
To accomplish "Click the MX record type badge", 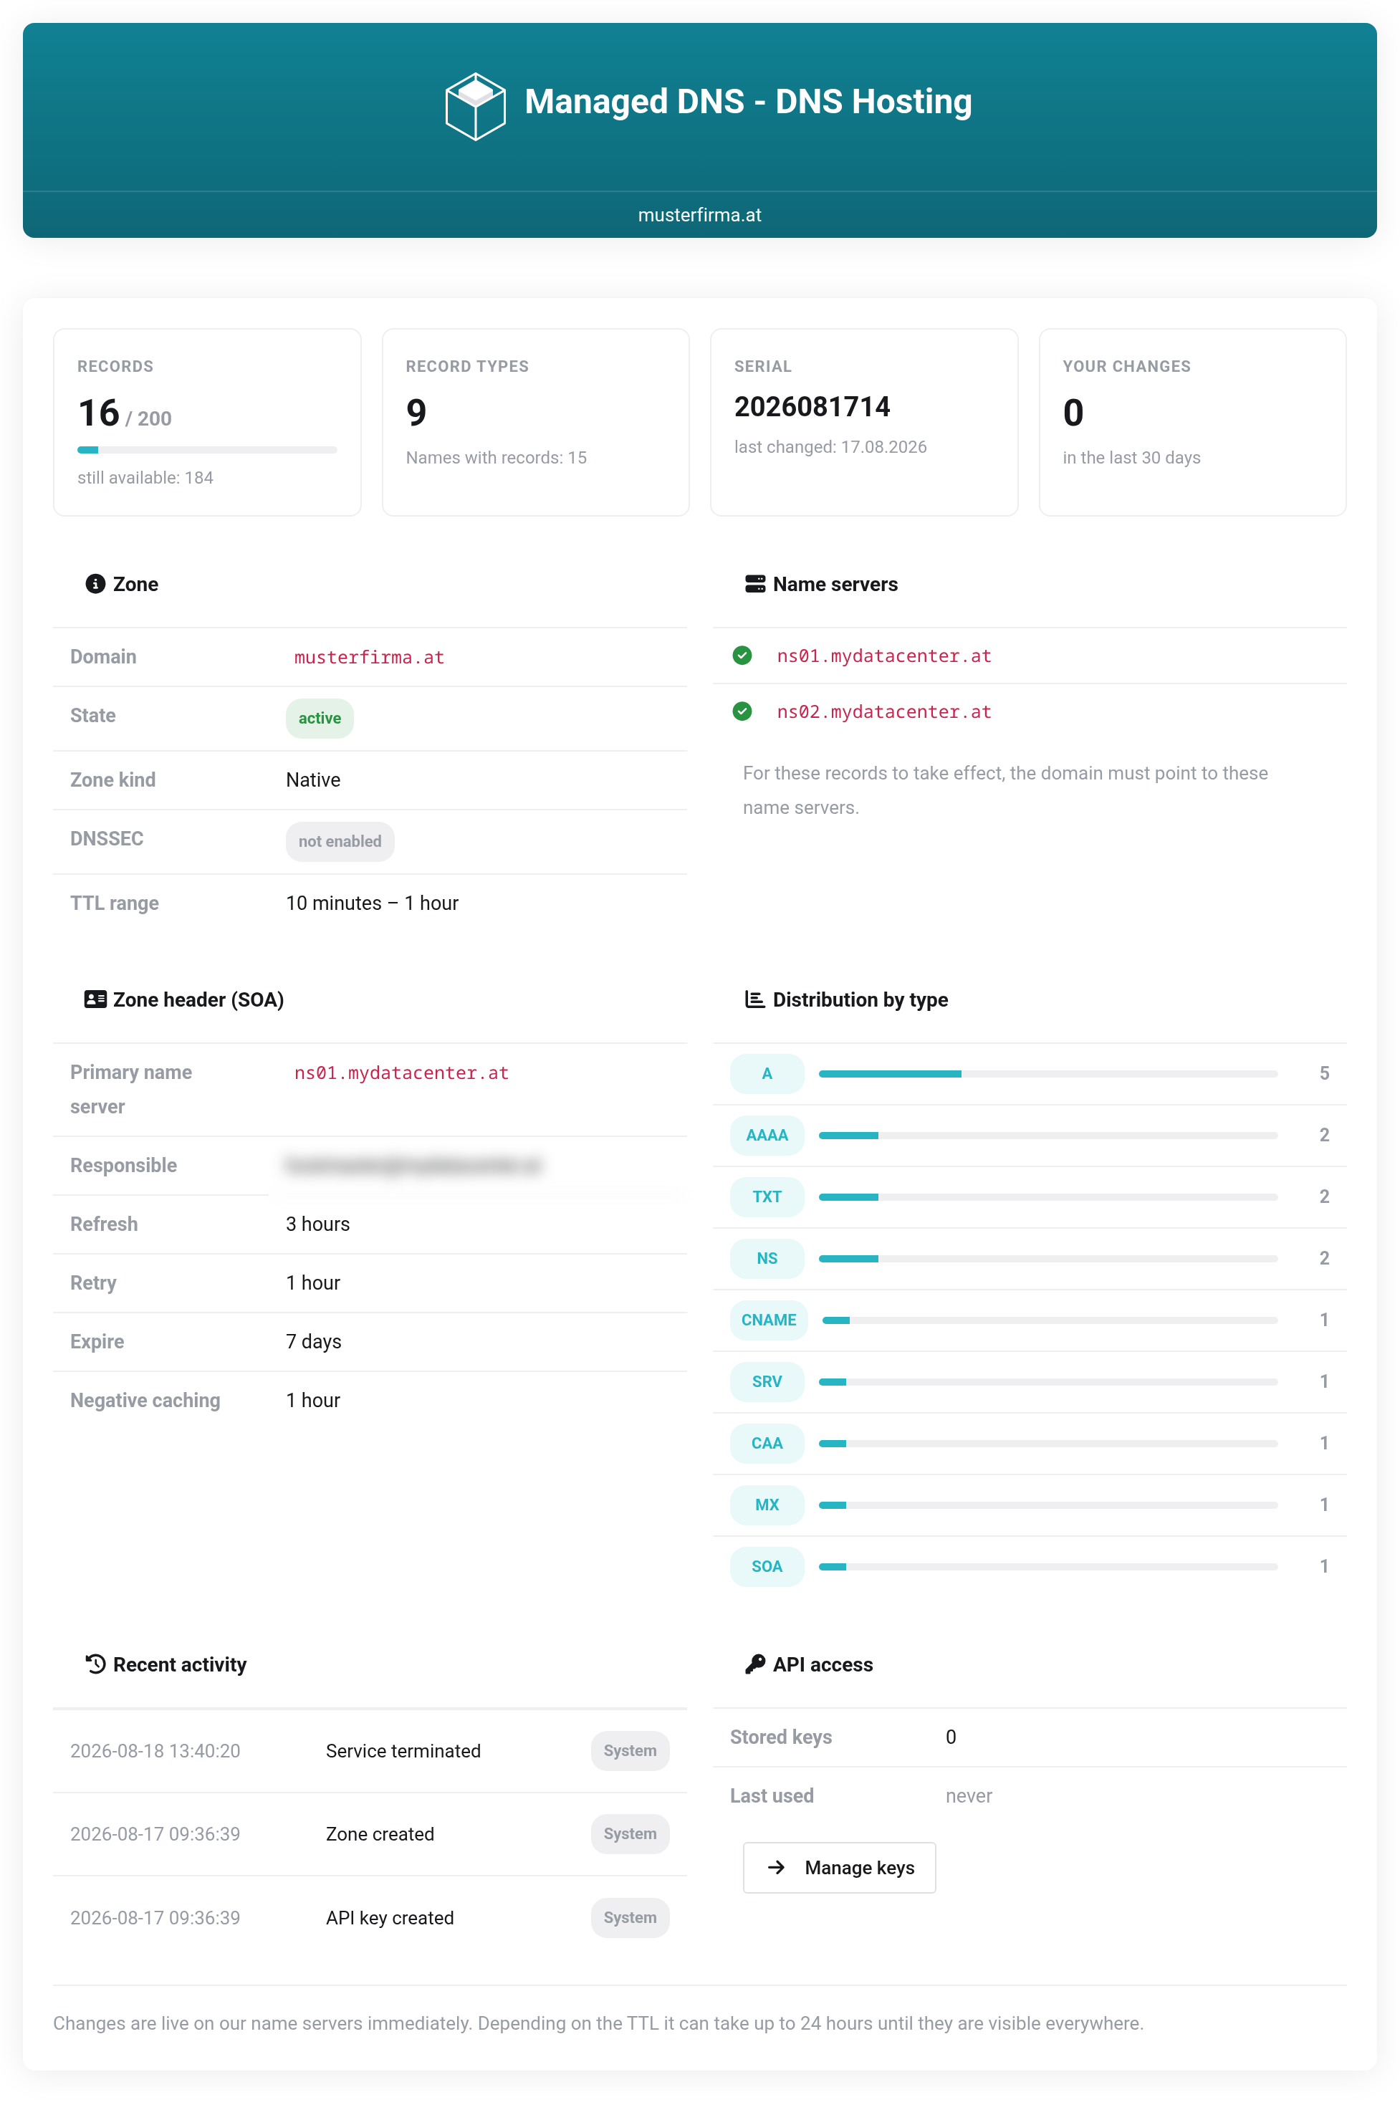I will 767,1505.
